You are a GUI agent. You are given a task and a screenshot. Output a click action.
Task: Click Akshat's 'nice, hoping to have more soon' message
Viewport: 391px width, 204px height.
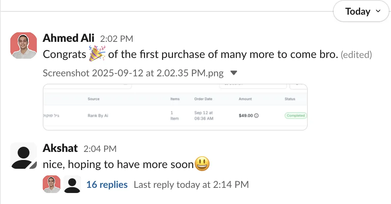[118, 164]
